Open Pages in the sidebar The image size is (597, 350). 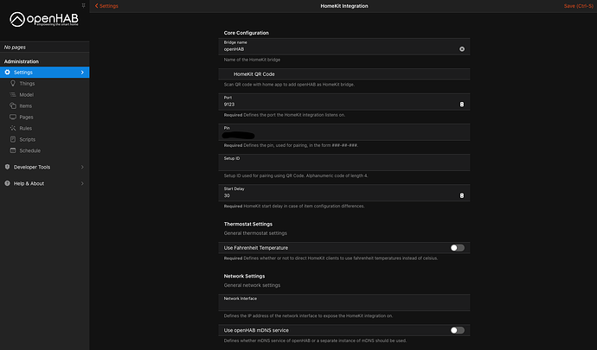(x=44, y=117)
